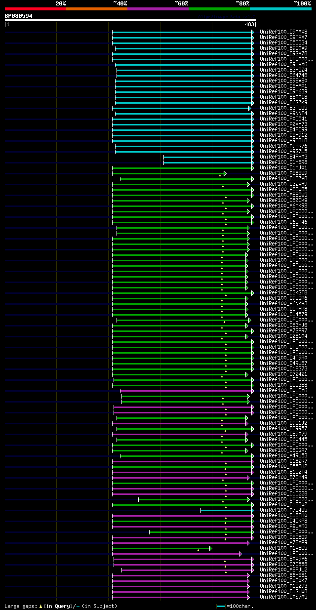Open hit UniRef100_C1MJ01

pos(284,168)
